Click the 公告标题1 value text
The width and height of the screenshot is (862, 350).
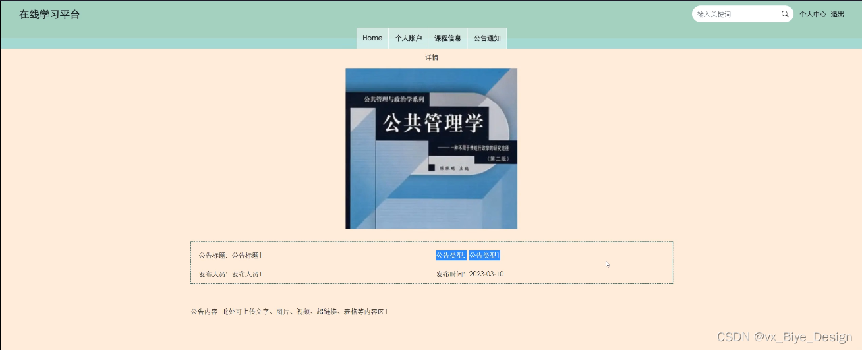247,255
